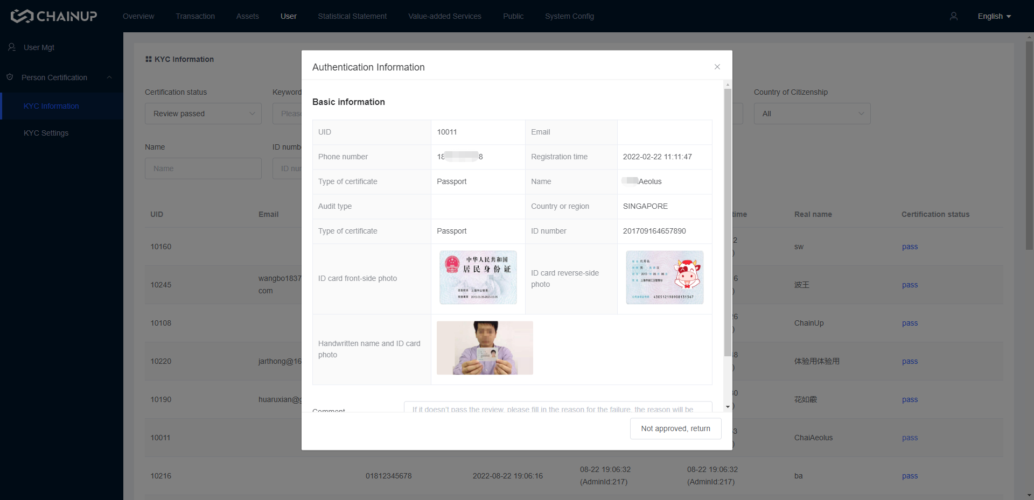Click the comment text field in dialog
The height and width of the screenshot is (500, 1034).
pyautogui.click(x=557, y=407)
